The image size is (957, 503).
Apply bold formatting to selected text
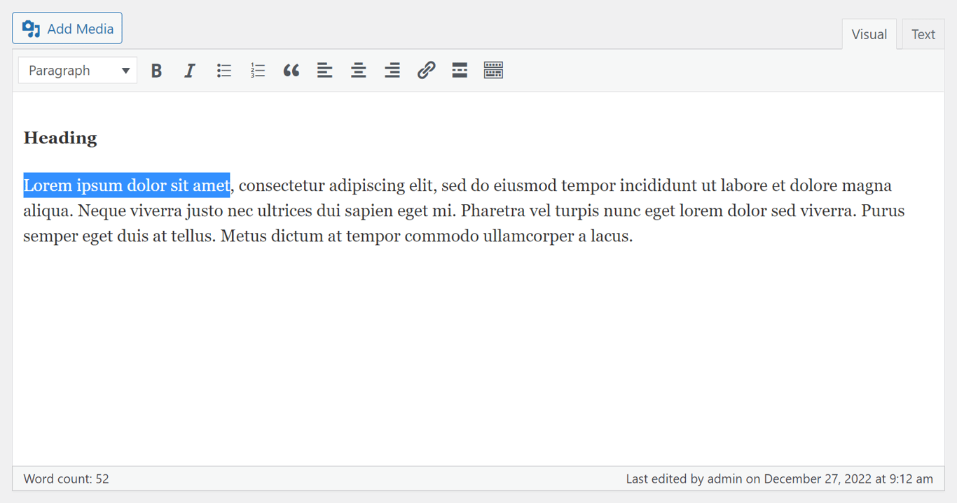coord(156,70)
